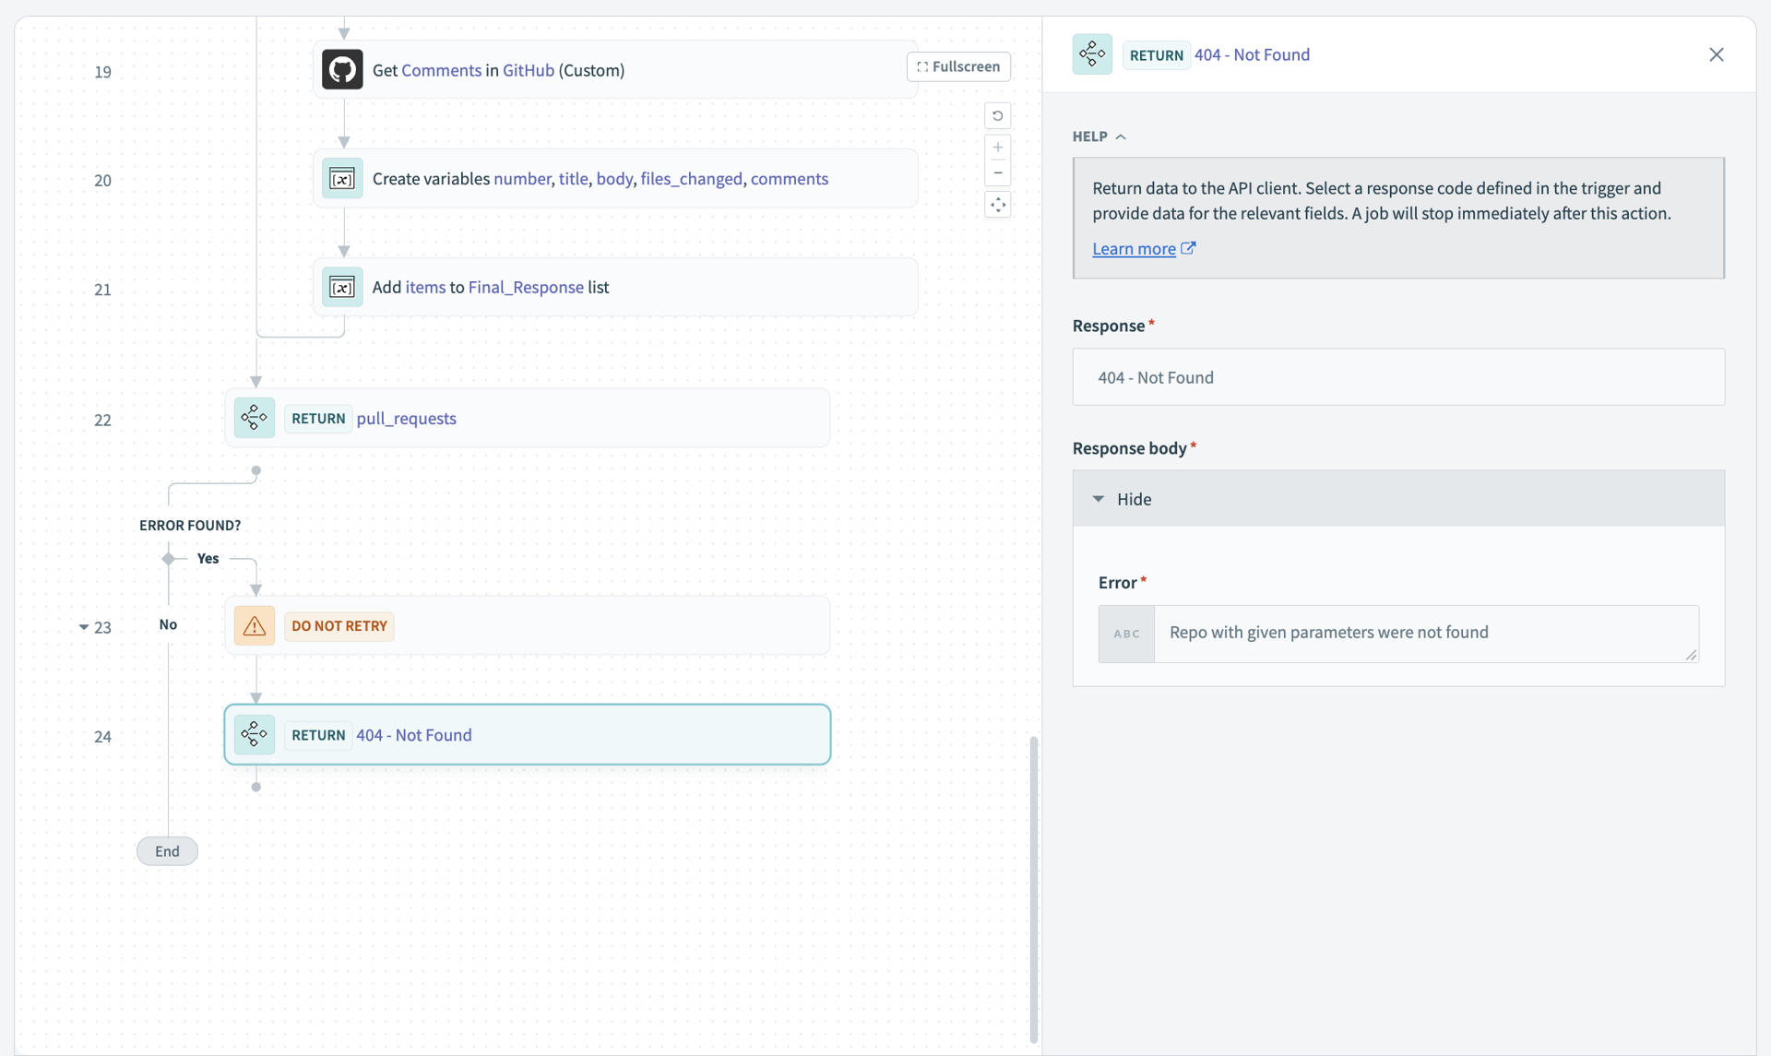Click the return icon on 404 Not Found step

254,735
